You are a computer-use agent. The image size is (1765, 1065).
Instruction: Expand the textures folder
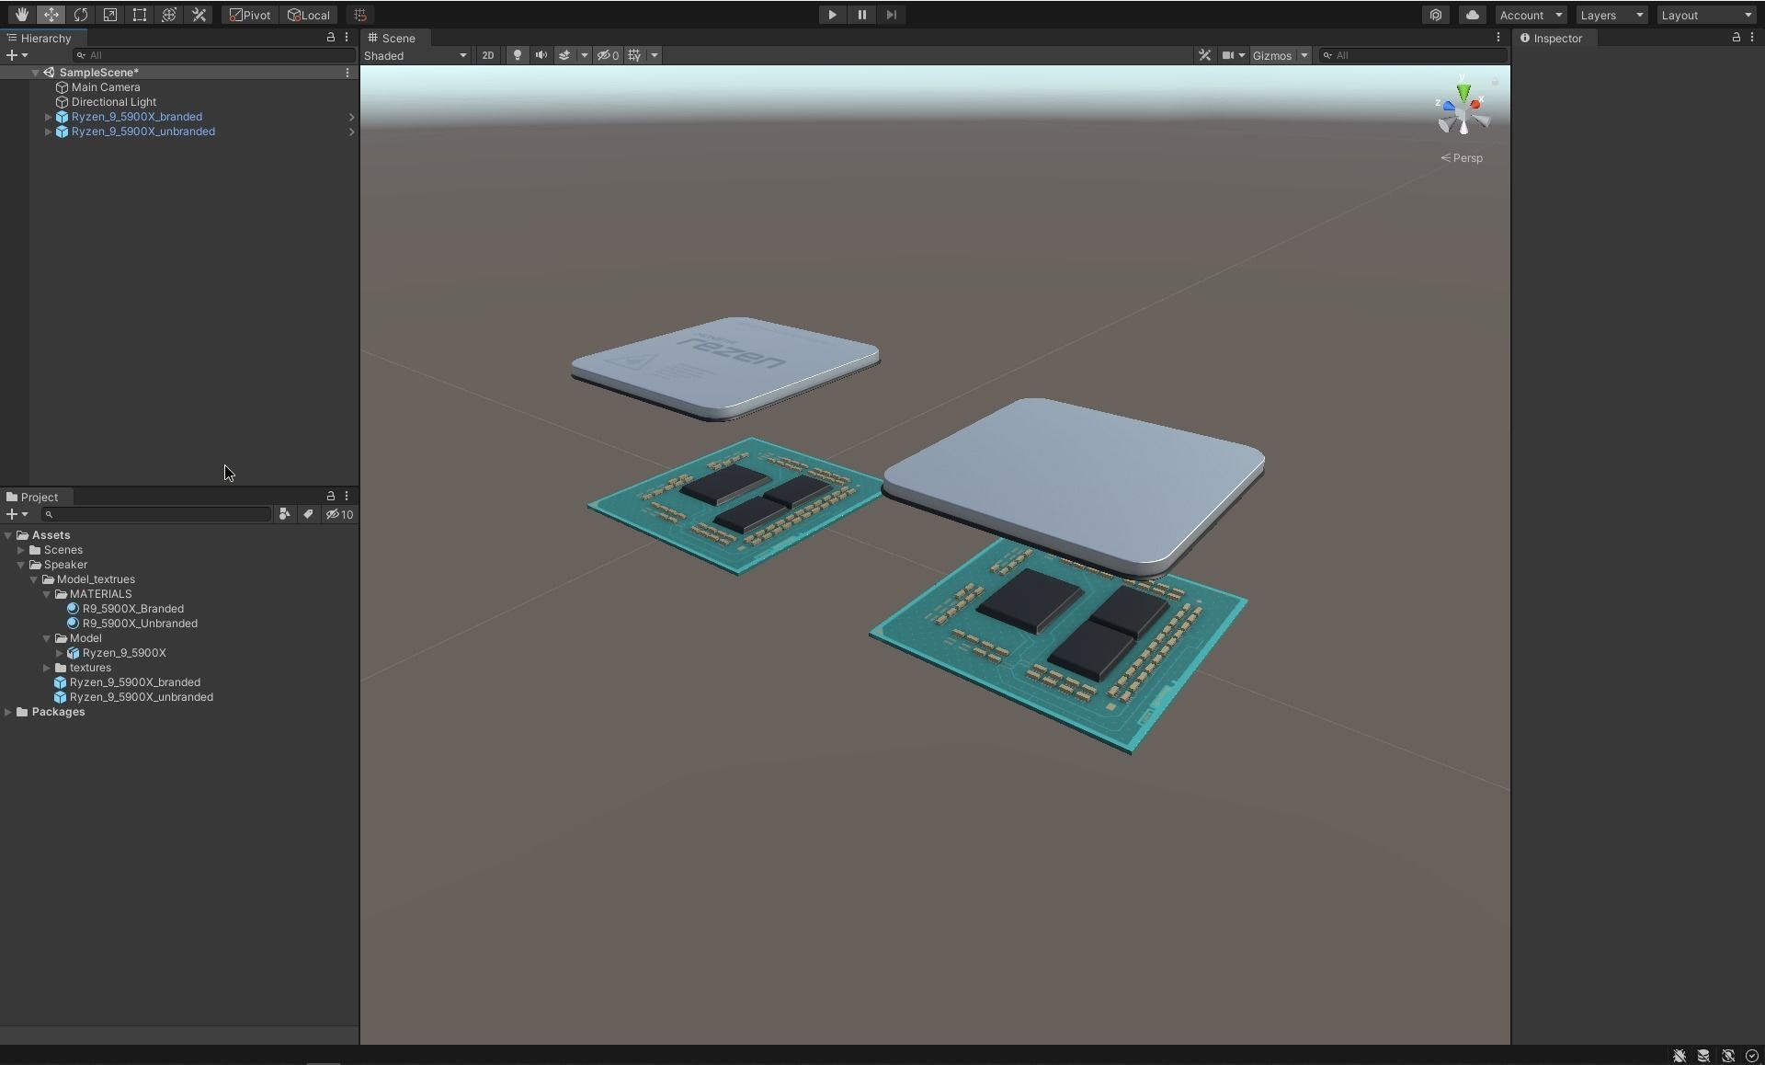pos(47,668)
